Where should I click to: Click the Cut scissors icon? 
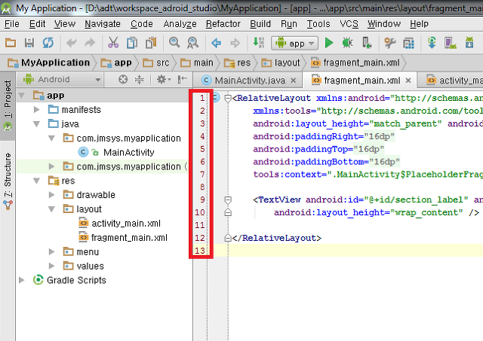pyautogui.click(x=113, y=43)
